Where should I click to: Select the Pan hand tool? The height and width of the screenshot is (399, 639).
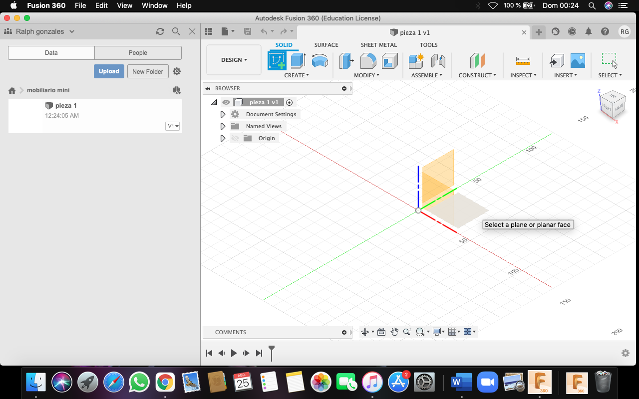(x=394, y=332)
